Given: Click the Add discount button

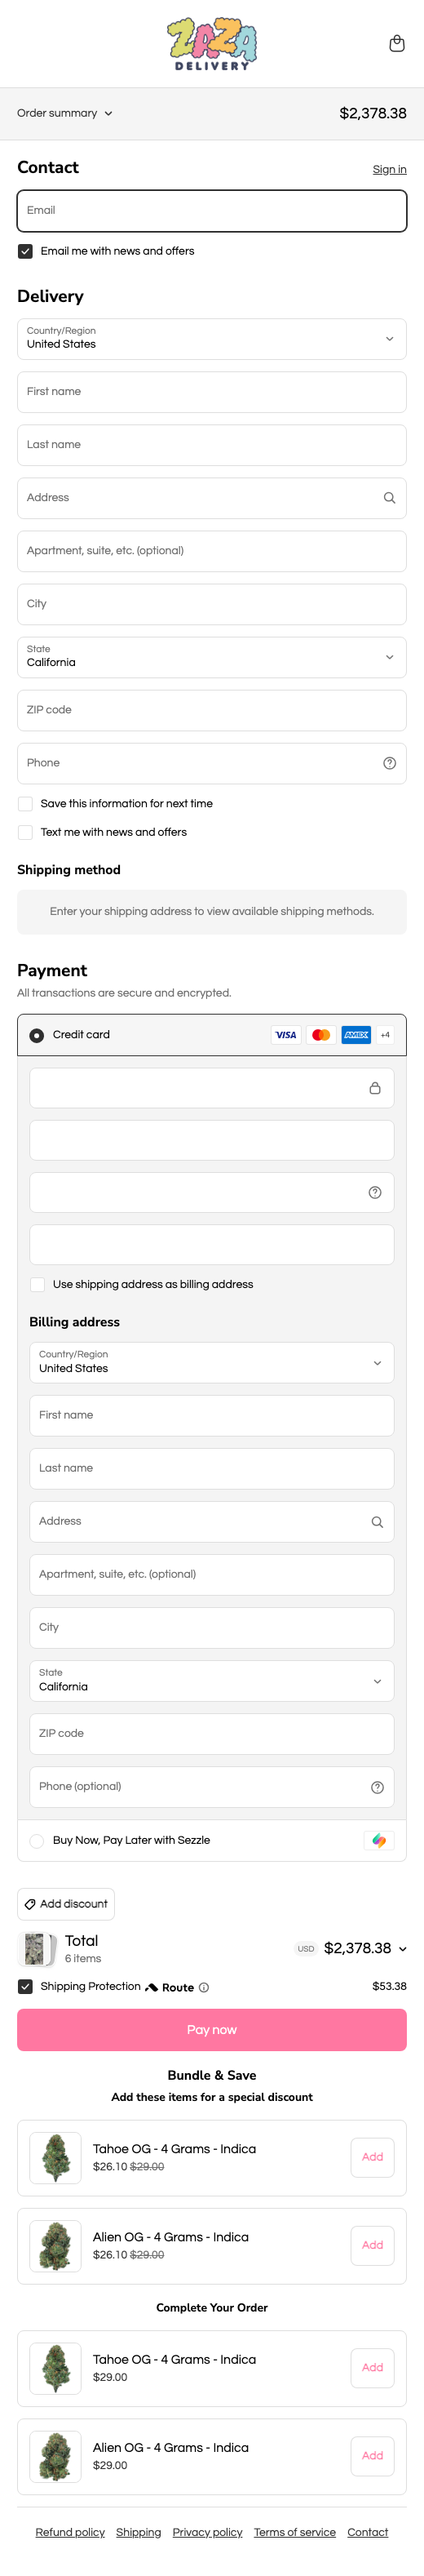Looking at the screenshot, I should click(66, 1904).
